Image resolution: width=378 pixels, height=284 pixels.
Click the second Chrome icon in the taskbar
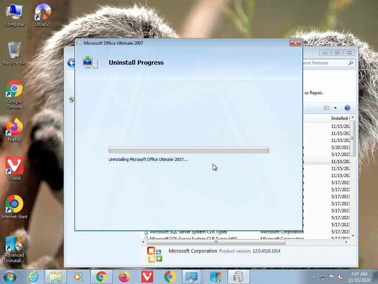tap(170, 277)
